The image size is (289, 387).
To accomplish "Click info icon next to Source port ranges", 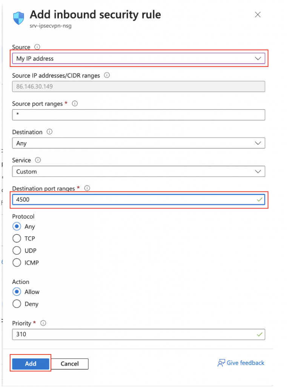I will click(75, 104).
